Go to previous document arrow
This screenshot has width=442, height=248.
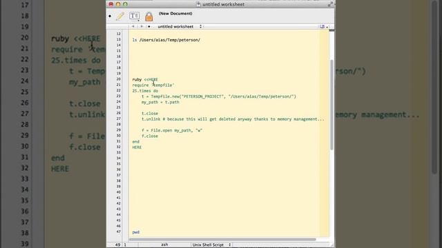coord(133,26)
